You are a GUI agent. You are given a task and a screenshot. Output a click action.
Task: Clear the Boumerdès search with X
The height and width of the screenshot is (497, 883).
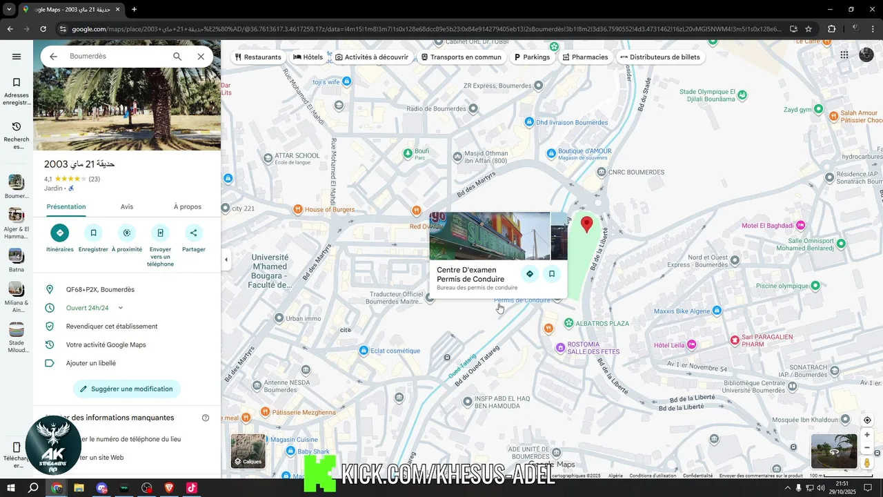(x=201, y=57)
